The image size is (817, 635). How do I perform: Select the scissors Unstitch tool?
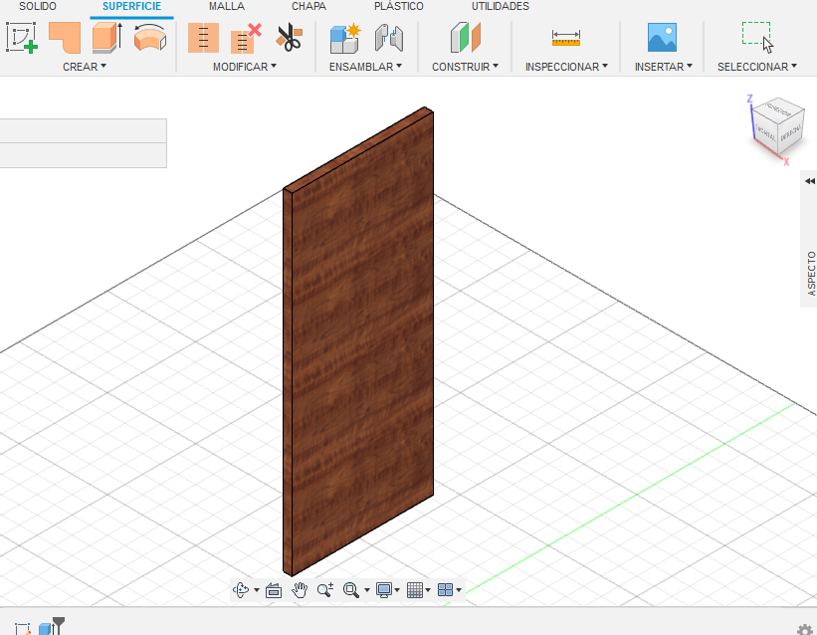point(290,38)
